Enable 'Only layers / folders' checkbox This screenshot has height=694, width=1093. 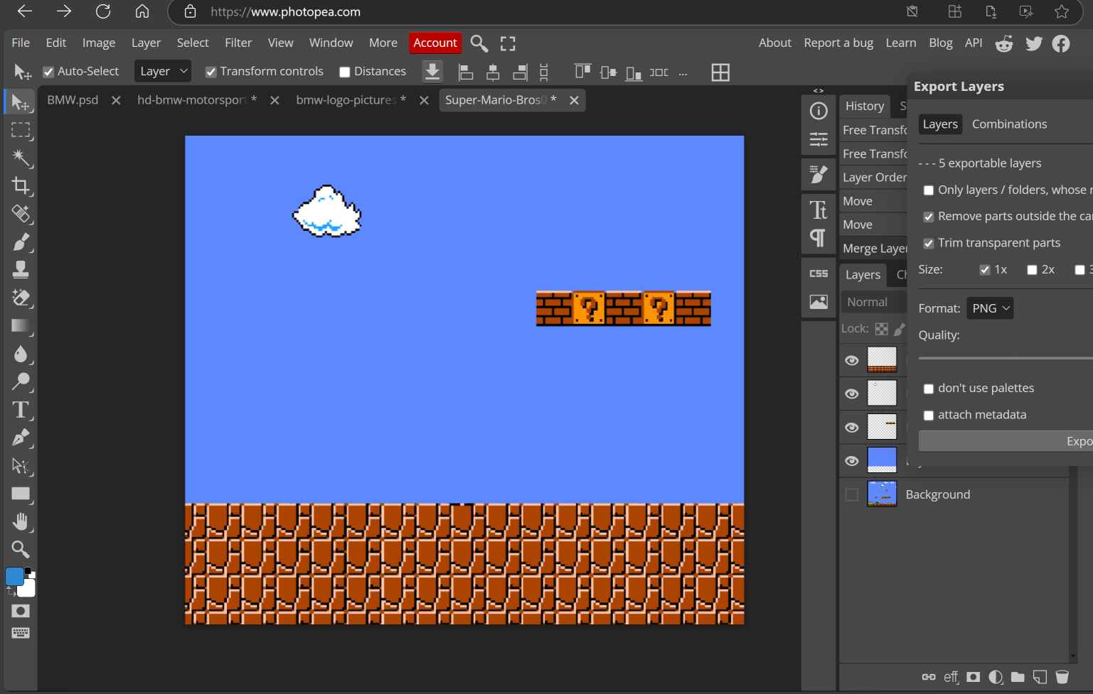pos(928,190)
